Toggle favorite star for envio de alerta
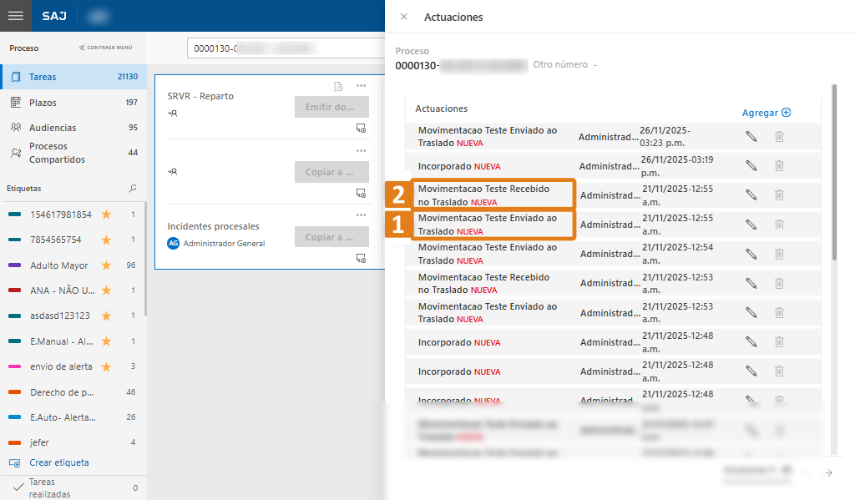The image size is (855, 500). point(106,366)
